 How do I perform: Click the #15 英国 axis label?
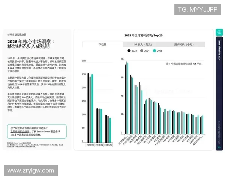click(176, 139)
